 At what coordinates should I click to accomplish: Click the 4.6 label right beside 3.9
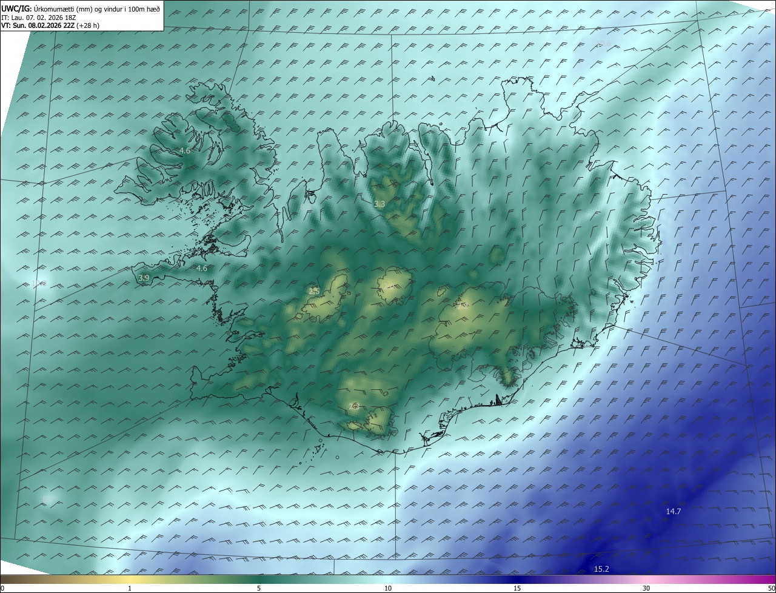click(x=201, y=268)
